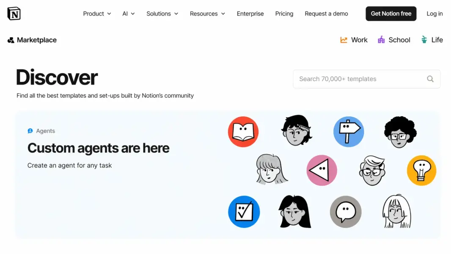Click the small blue Agents face icon
Viewport: 451px width, 254px height.
30,131
